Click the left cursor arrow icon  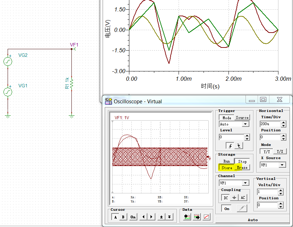[x=144, y=217]
